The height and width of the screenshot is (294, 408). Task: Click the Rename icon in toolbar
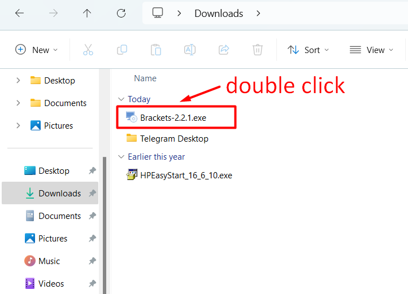[190, 50]
